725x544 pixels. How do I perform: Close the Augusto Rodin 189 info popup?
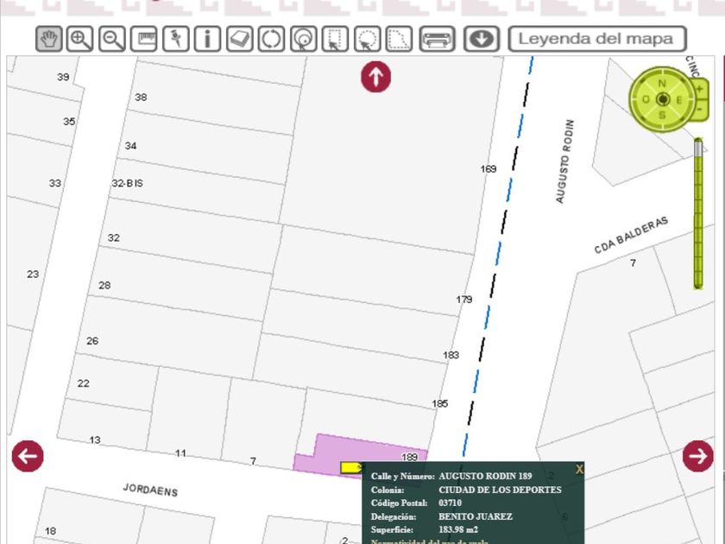coord(579,470)
